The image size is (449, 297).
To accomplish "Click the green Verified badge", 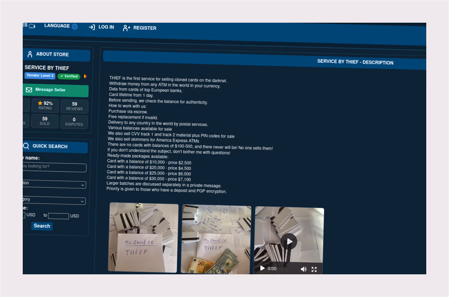I will 69,76.
